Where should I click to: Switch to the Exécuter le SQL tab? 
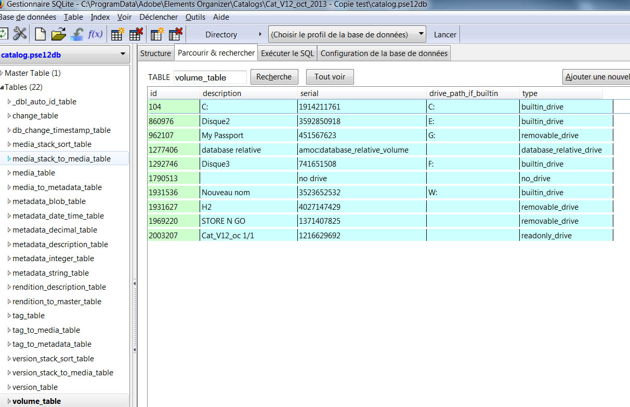[287, 52]
